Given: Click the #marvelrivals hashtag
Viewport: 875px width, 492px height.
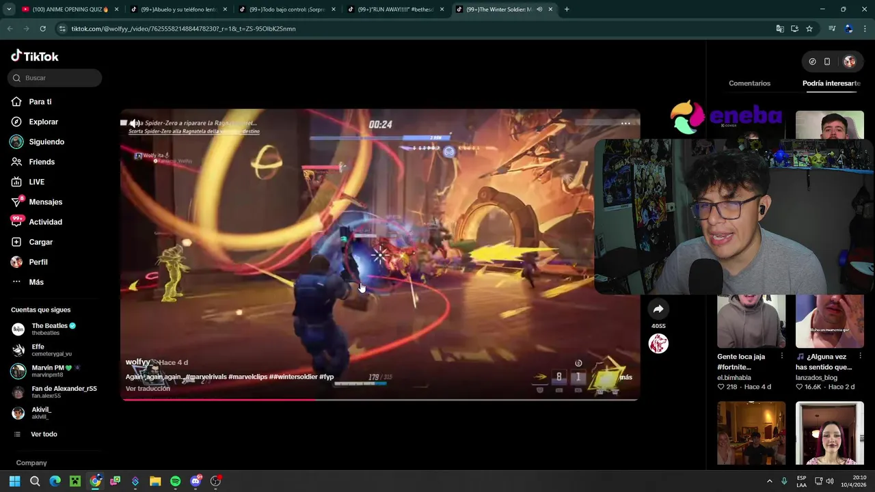Looking at the screenshot, I should (206, 377).
